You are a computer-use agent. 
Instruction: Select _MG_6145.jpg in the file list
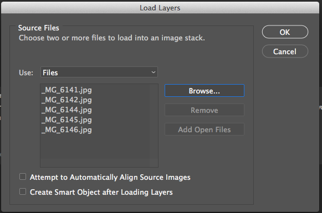point(67,120)
